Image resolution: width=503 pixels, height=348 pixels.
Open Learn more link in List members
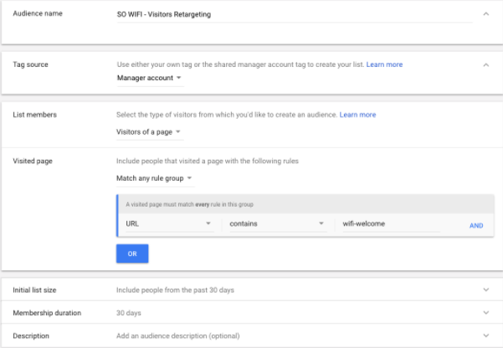click(357, 115)
